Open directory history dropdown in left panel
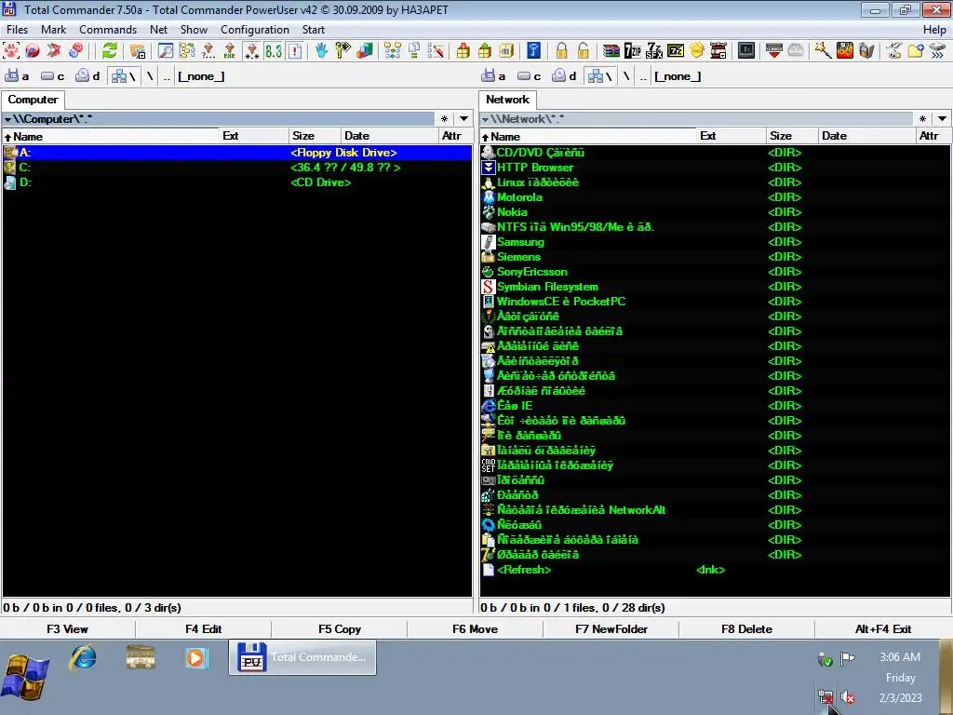The height and width of the screenshot is (715, 953). (463, 118)
